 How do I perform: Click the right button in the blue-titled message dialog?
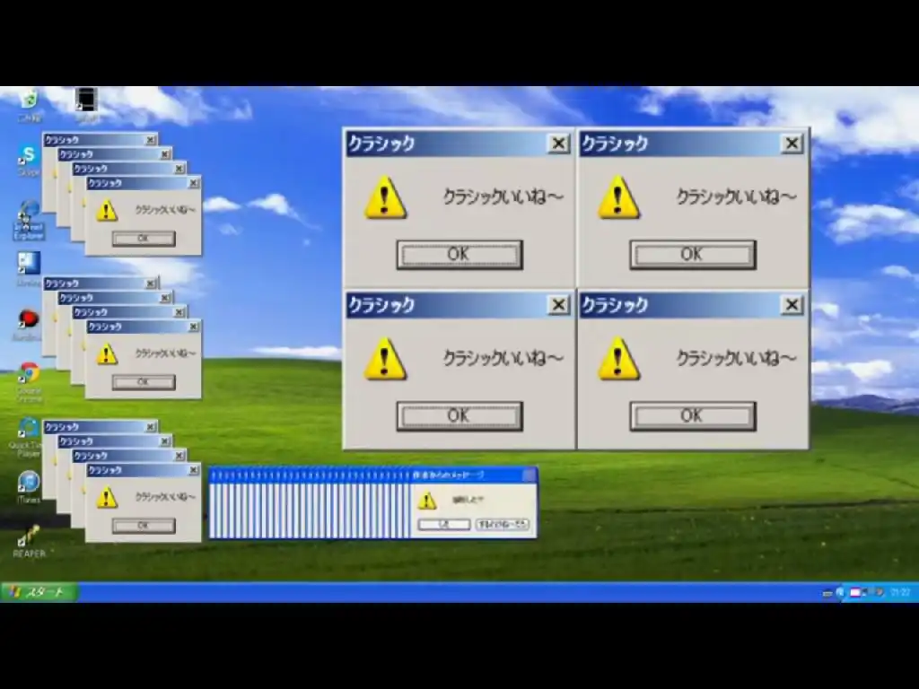[x=503, y=524]
